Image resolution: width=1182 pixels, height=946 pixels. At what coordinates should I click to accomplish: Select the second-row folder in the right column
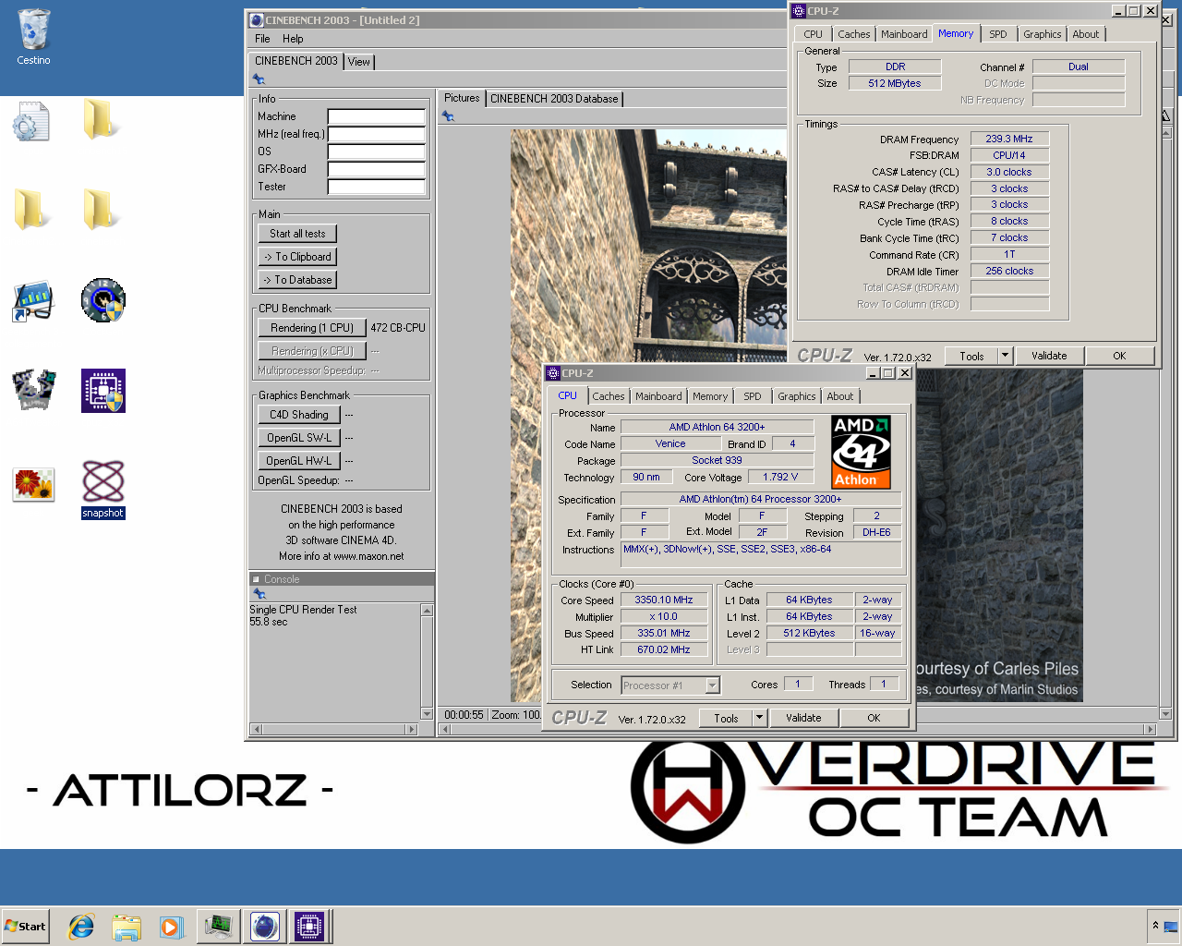(102, 209)
